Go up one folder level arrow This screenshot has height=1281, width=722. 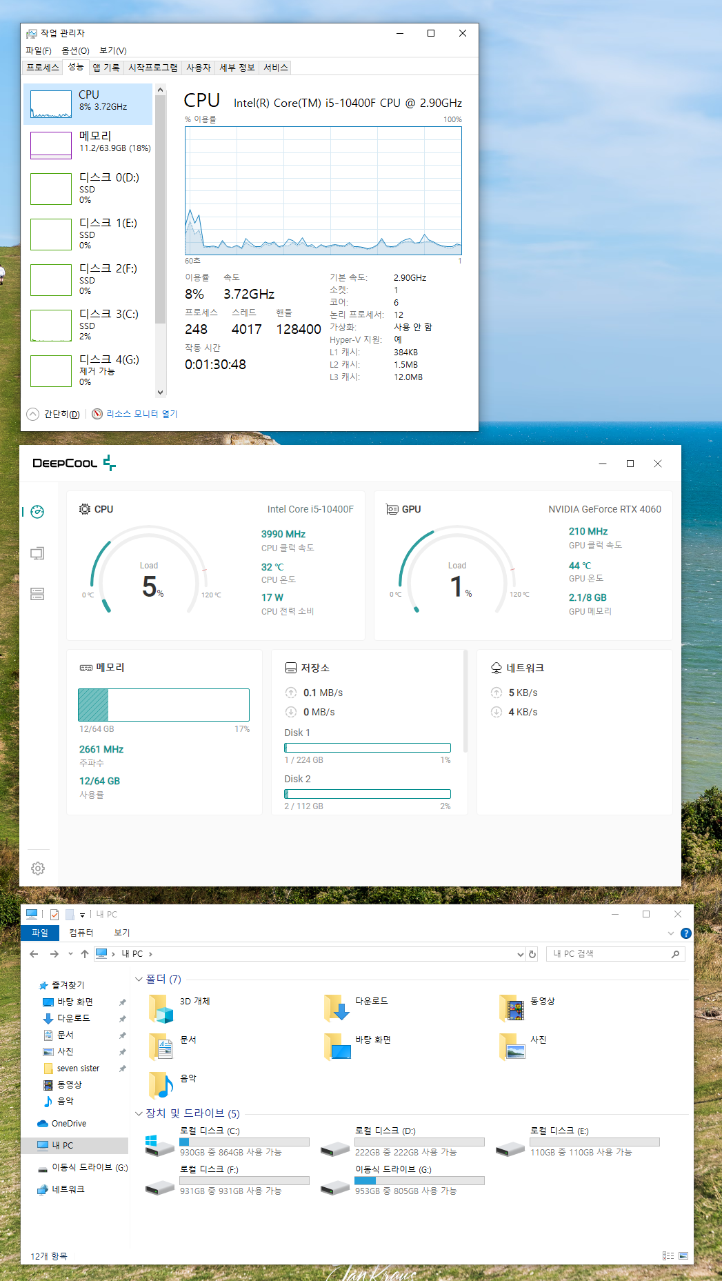[85, 954]
